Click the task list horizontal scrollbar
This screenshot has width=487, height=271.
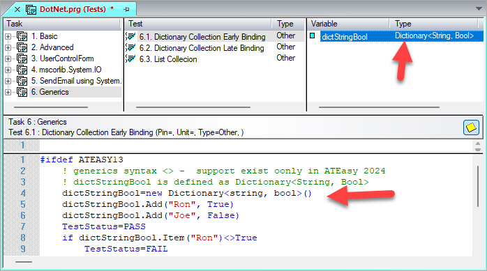[x=51, y=107]
